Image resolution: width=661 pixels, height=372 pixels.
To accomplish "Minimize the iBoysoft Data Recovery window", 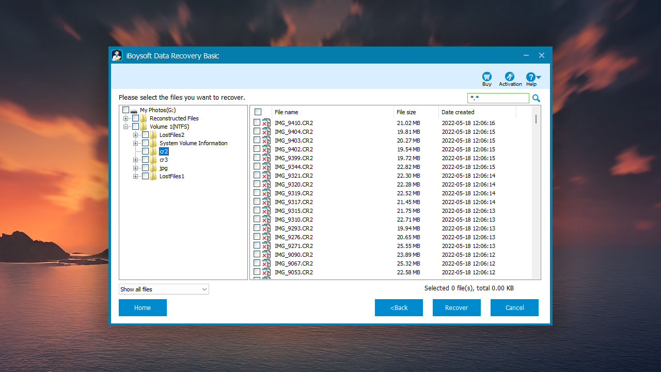I will click(526, 55).
